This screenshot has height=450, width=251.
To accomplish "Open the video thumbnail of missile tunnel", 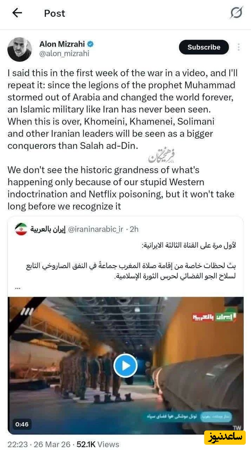I will click(126, 366).
